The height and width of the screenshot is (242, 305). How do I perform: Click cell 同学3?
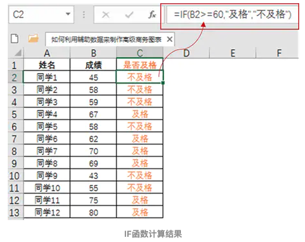coord(47,101)
